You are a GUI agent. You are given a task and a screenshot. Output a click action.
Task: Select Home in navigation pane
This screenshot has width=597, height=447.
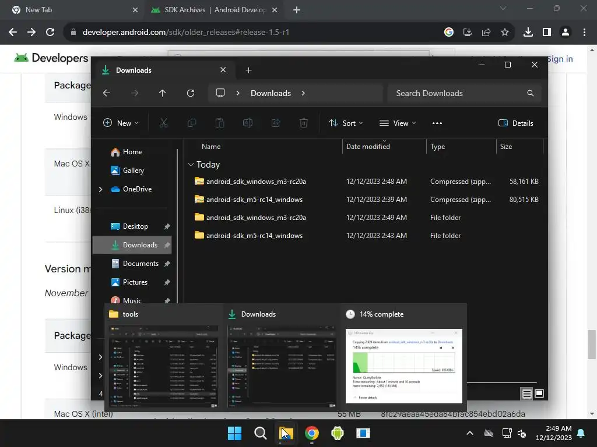pyautogui.click(x=132, y=152)
